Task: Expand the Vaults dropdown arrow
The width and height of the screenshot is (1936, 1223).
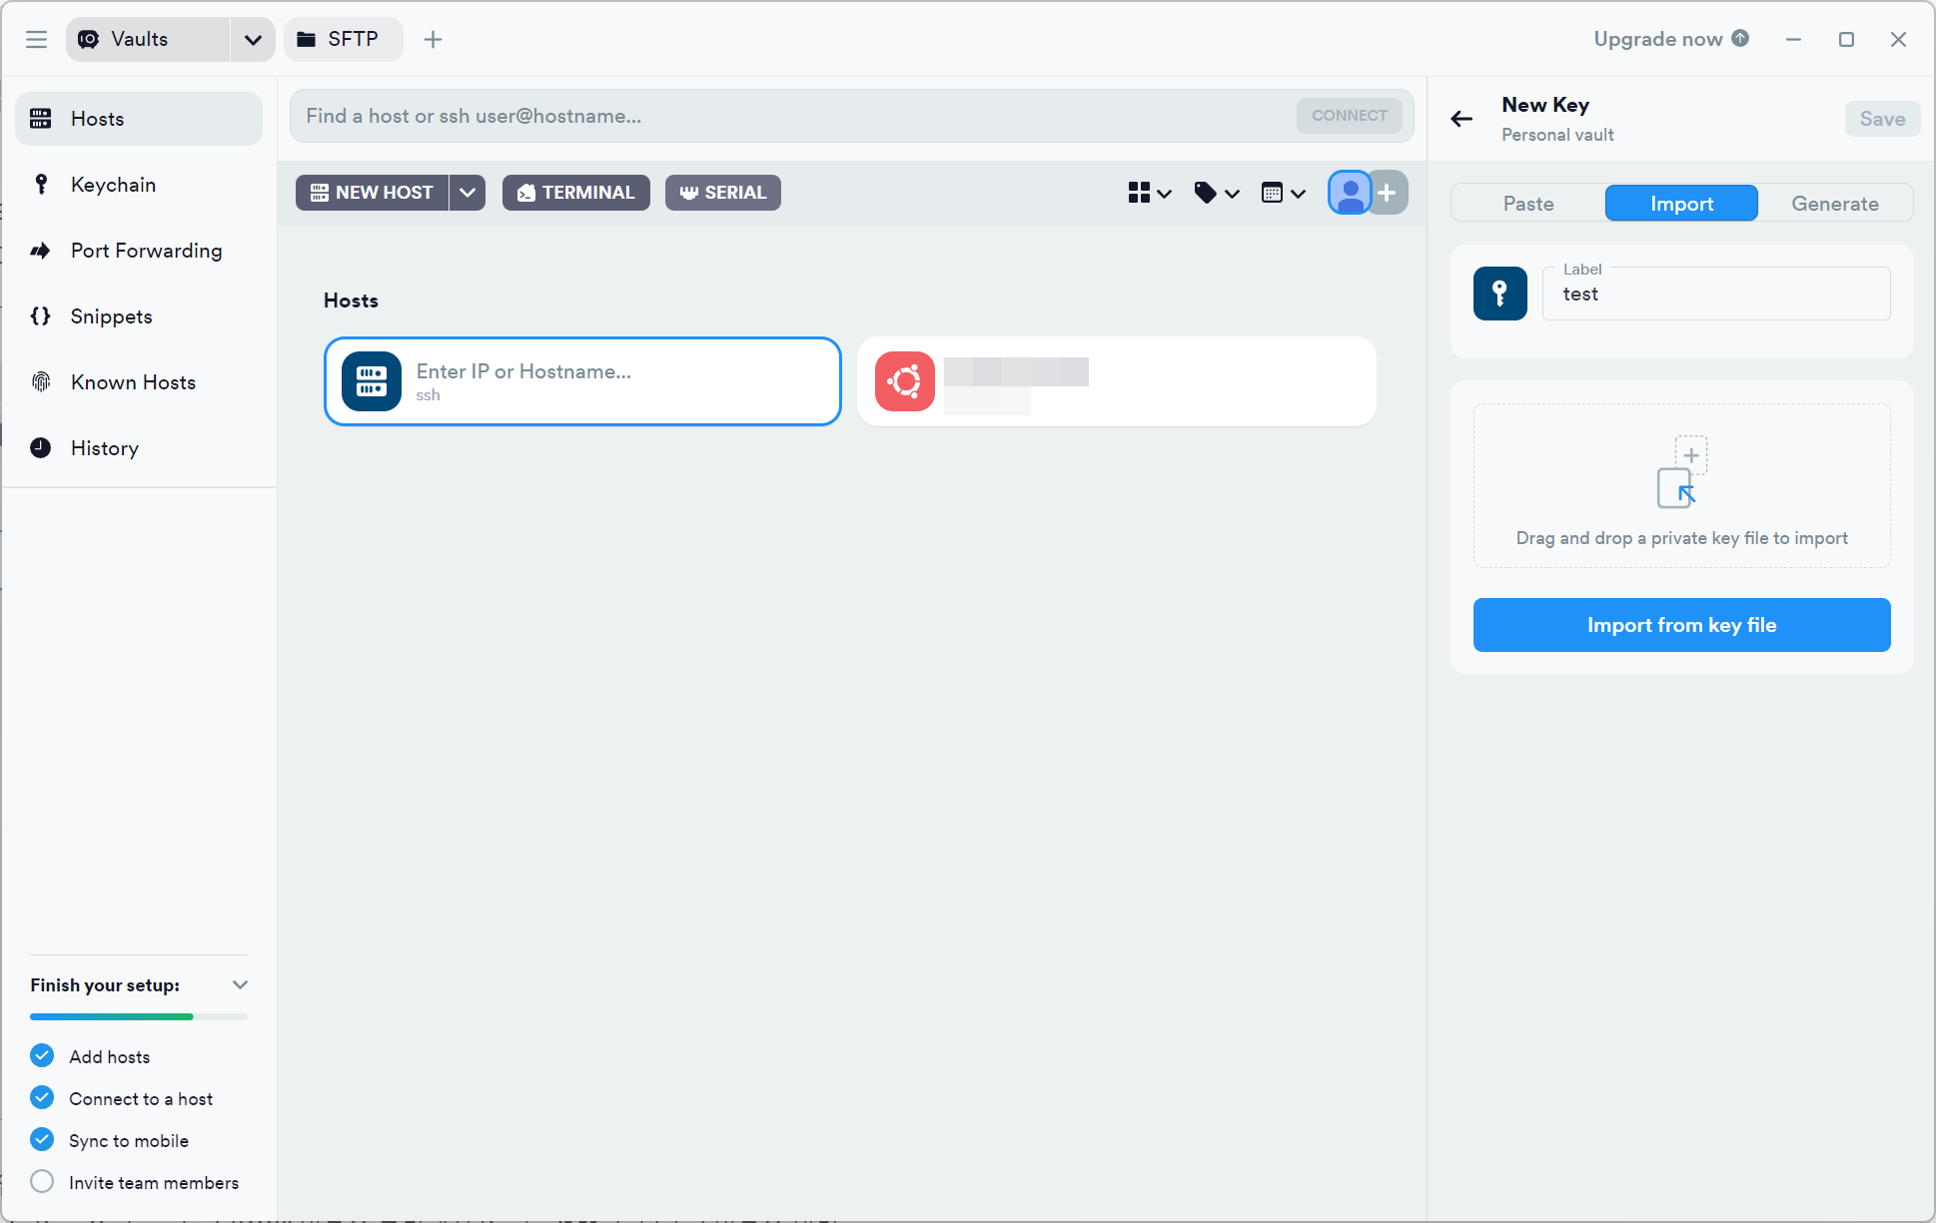Action: pyautogui.click(x=253, y=39)
